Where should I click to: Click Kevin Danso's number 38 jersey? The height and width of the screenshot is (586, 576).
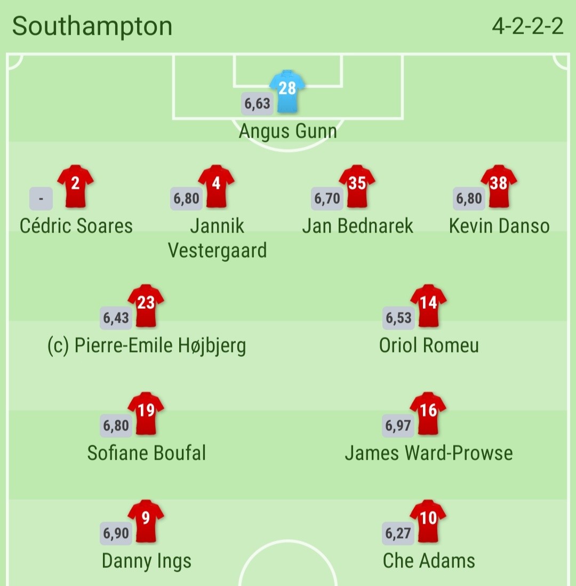(x=498, y=187)
